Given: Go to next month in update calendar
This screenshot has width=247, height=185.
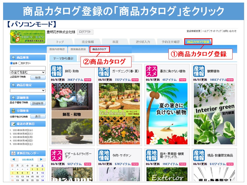Looking at the screenshot, I should click(x=41, y=160).
